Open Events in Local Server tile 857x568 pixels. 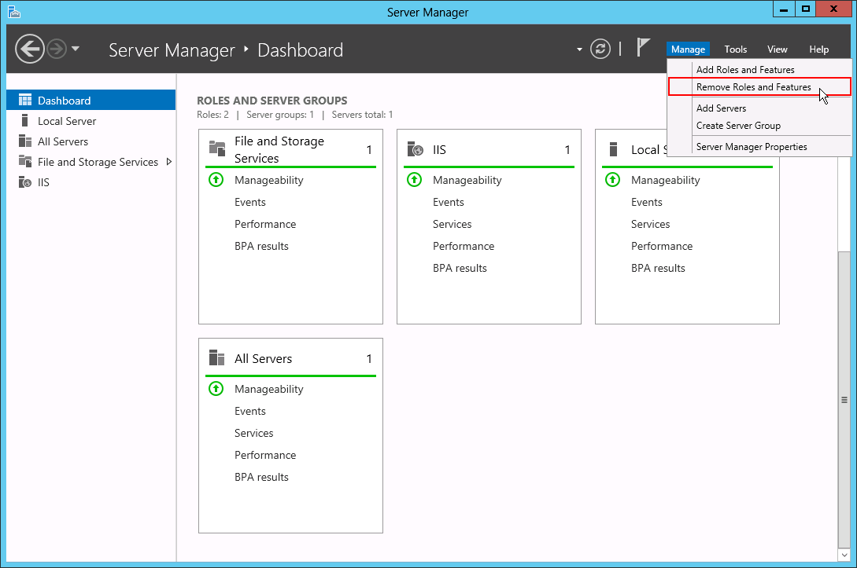[647, 202]
